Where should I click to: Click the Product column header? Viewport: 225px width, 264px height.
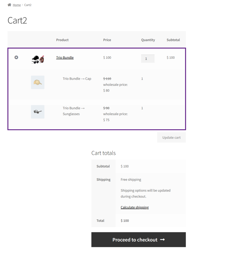[x=62, y=40]
